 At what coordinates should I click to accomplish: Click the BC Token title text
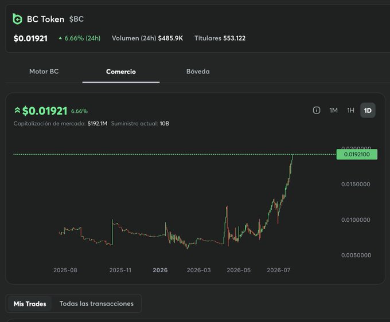(45, 19)
